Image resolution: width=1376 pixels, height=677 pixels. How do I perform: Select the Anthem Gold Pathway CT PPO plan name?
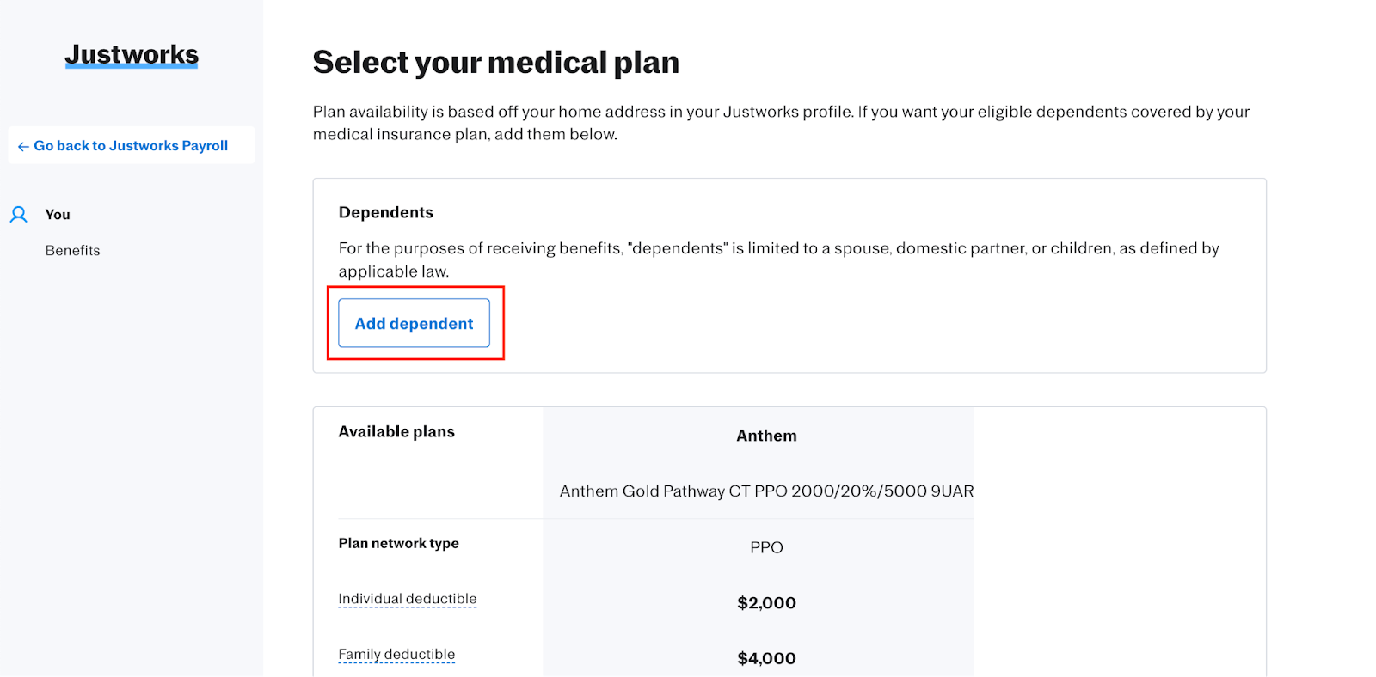[766, 491]
